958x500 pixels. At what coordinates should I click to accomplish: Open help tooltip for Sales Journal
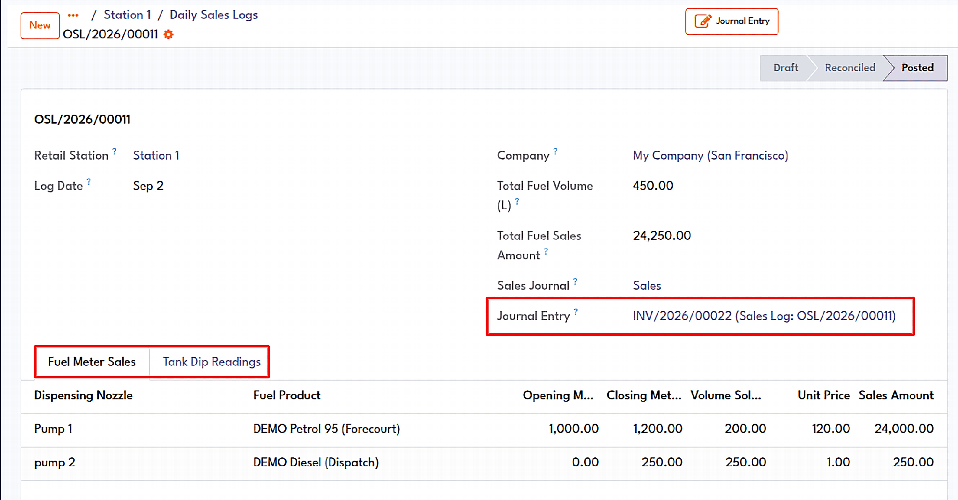click(575, 281)
